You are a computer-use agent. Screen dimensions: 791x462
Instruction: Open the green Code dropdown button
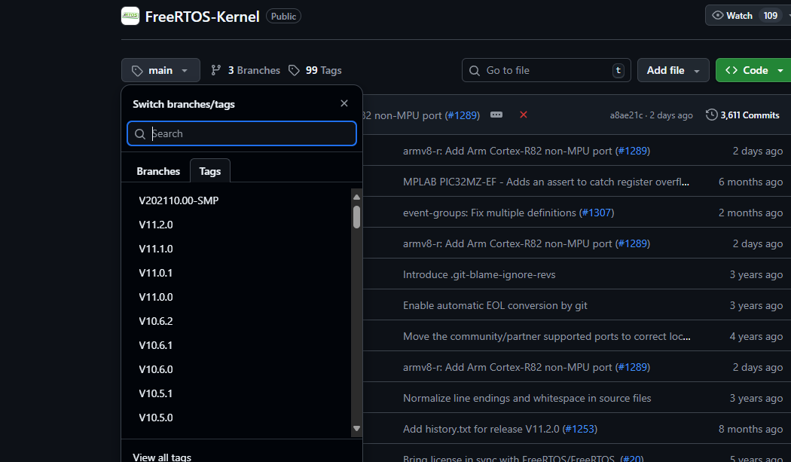(754, 70)
